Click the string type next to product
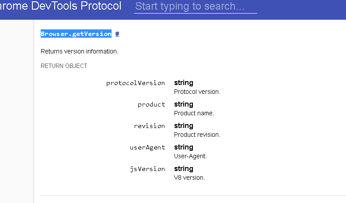346x203 pixels. tap(184, 104)
